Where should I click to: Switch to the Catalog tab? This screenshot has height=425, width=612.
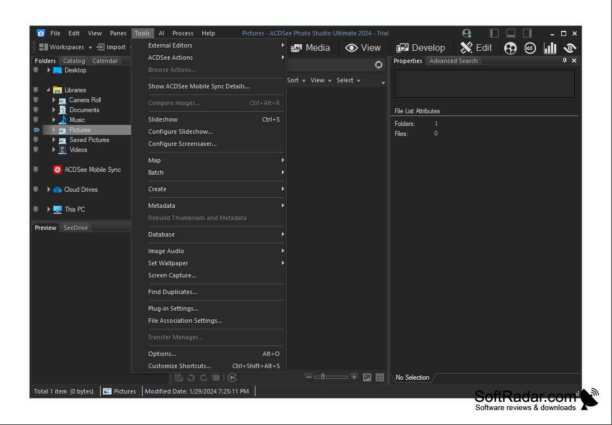point(74,61)
